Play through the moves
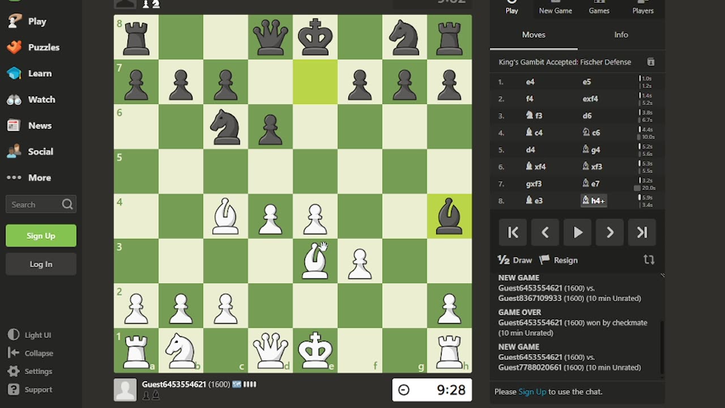The height and width of the screenshot is (408, 725). 578,232
